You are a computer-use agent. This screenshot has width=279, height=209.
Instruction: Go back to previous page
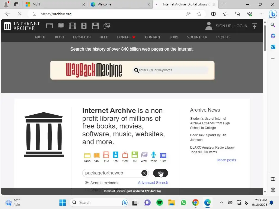point(7,14)
